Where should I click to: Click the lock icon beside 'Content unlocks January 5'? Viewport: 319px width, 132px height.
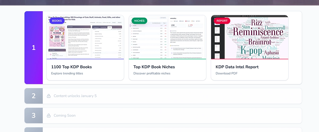click(49, 96)
